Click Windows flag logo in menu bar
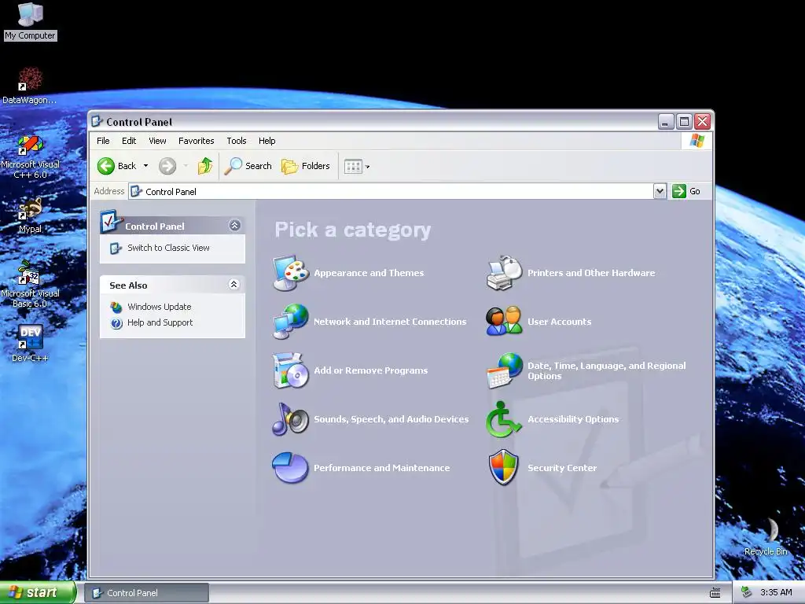 (x=697, y=140)
